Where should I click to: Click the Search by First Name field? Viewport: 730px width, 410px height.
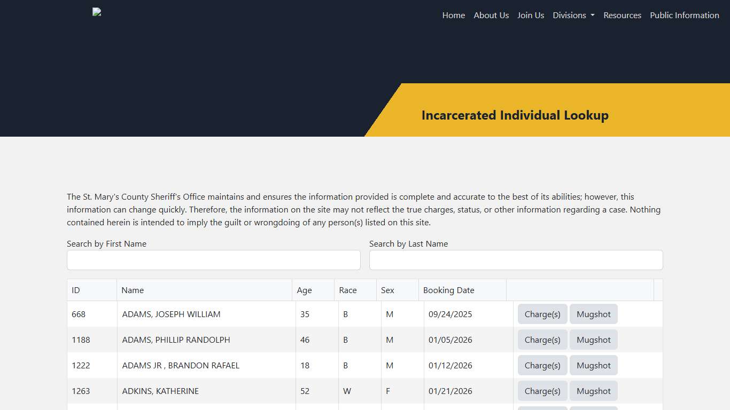pyautogui.click(x=213, y=260)
